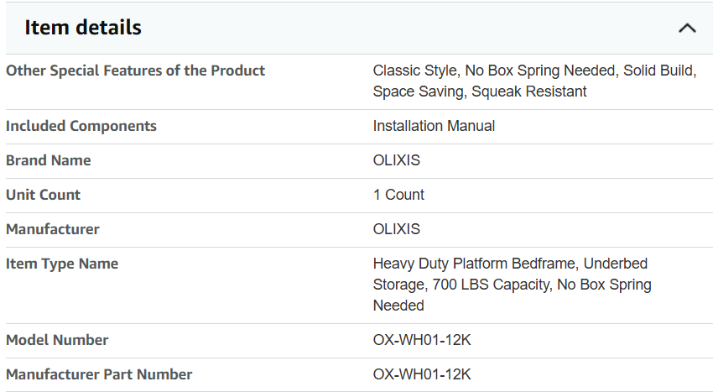Viewport: 713px width, 392px height.
Task: Click the 700 LBS Capacity text line
Action: [x=512, y=285]
